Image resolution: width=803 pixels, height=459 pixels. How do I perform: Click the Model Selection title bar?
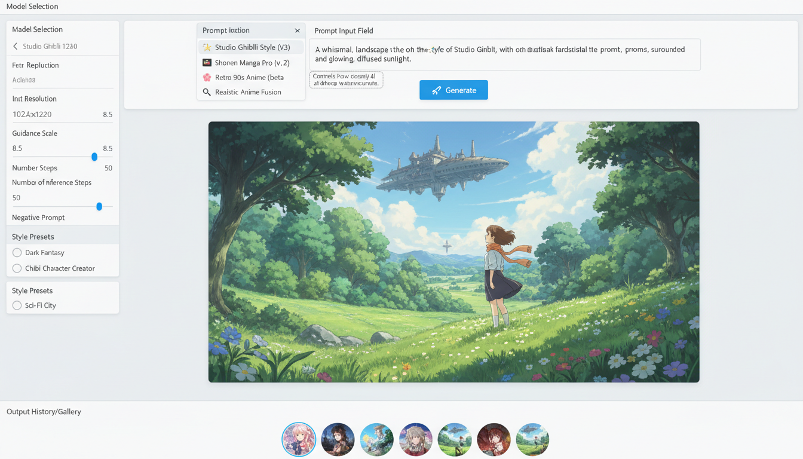pos(32,7)
